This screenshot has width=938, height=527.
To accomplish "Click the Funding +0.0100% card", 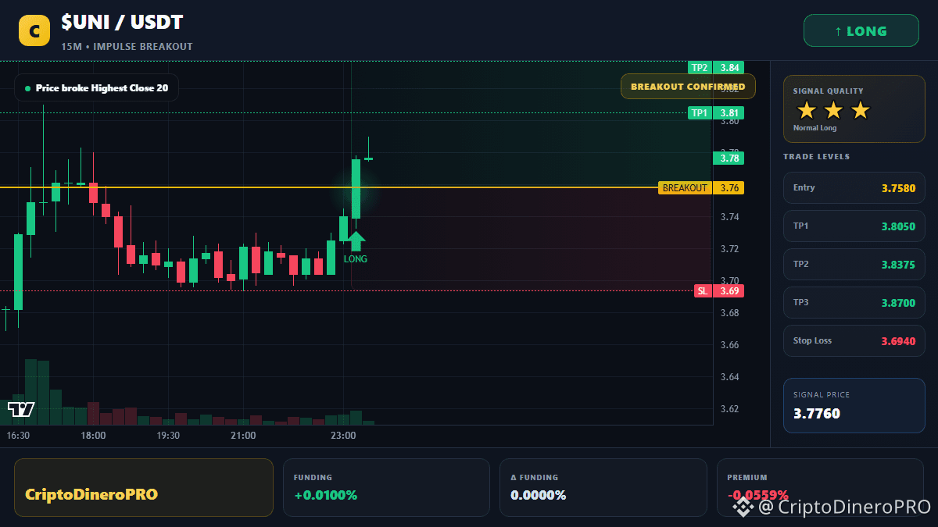I will 386,487.
